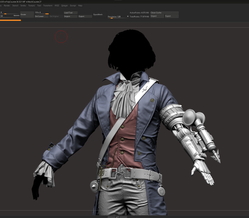Screen dimensions: 249x218
Task: Toggle the Dynamic brush size option
Action: (x=16, y=16)
